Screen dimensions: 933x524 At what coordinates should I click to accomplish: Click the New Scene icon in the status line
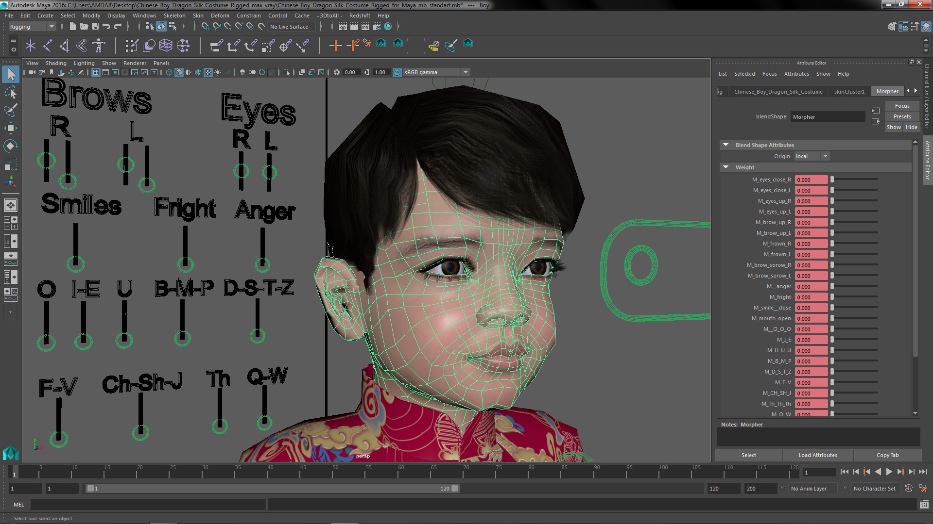click(72, 27)
